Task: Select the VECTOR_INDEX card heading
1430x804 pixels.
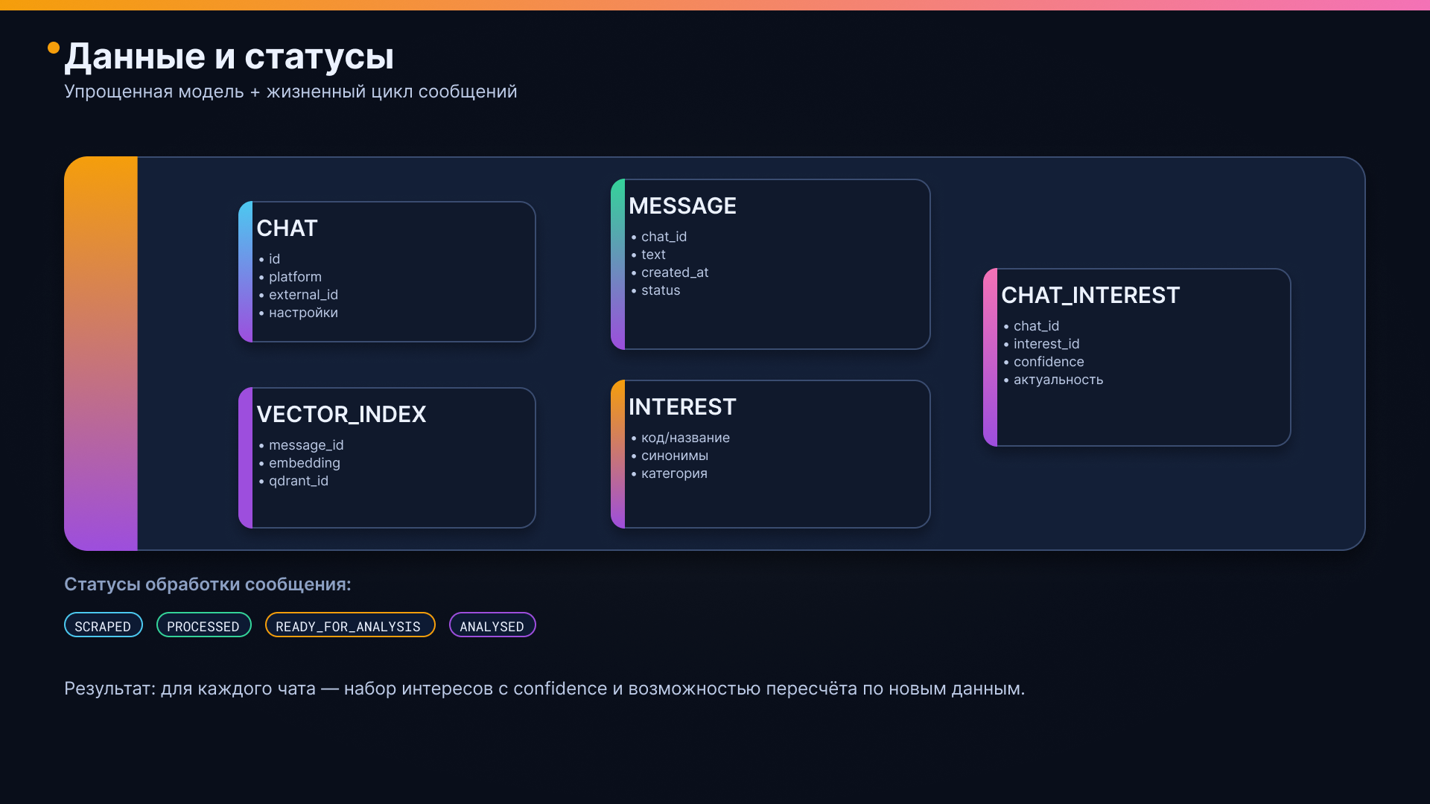Action: coord(341,415)
